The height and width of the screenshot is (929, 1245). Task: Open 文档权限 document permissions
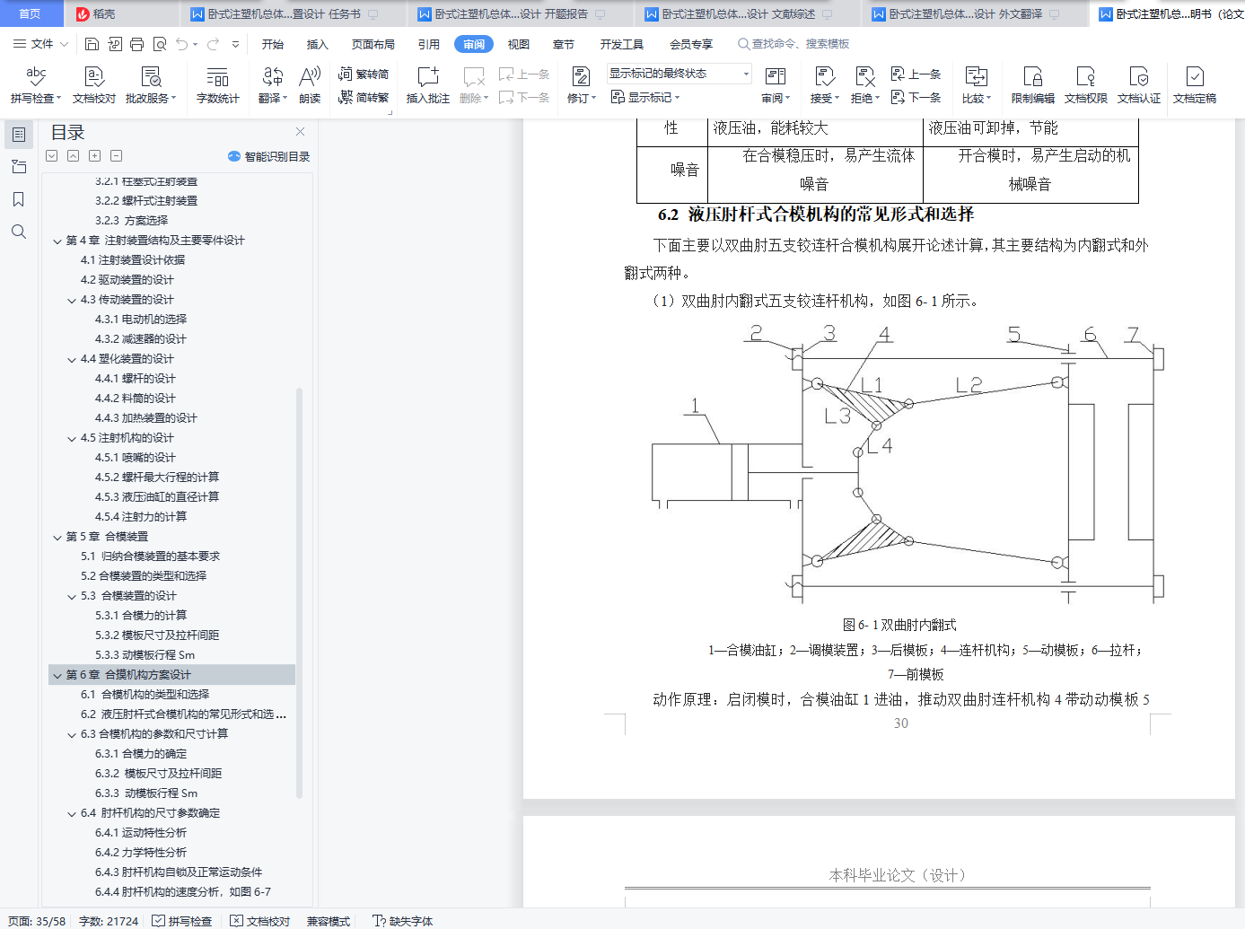[1086, 85]
